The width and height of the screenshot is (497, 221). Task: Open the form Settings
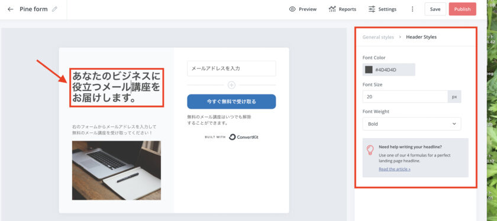[383, 9]
